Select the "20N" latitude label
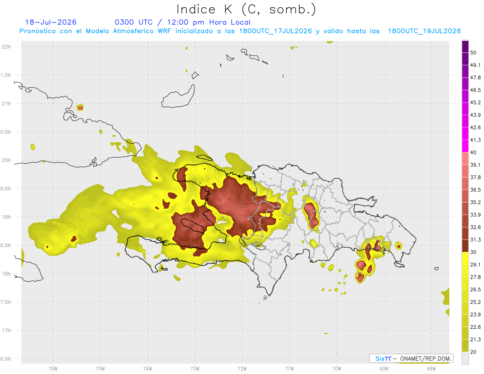 click(x=6, y=160)
